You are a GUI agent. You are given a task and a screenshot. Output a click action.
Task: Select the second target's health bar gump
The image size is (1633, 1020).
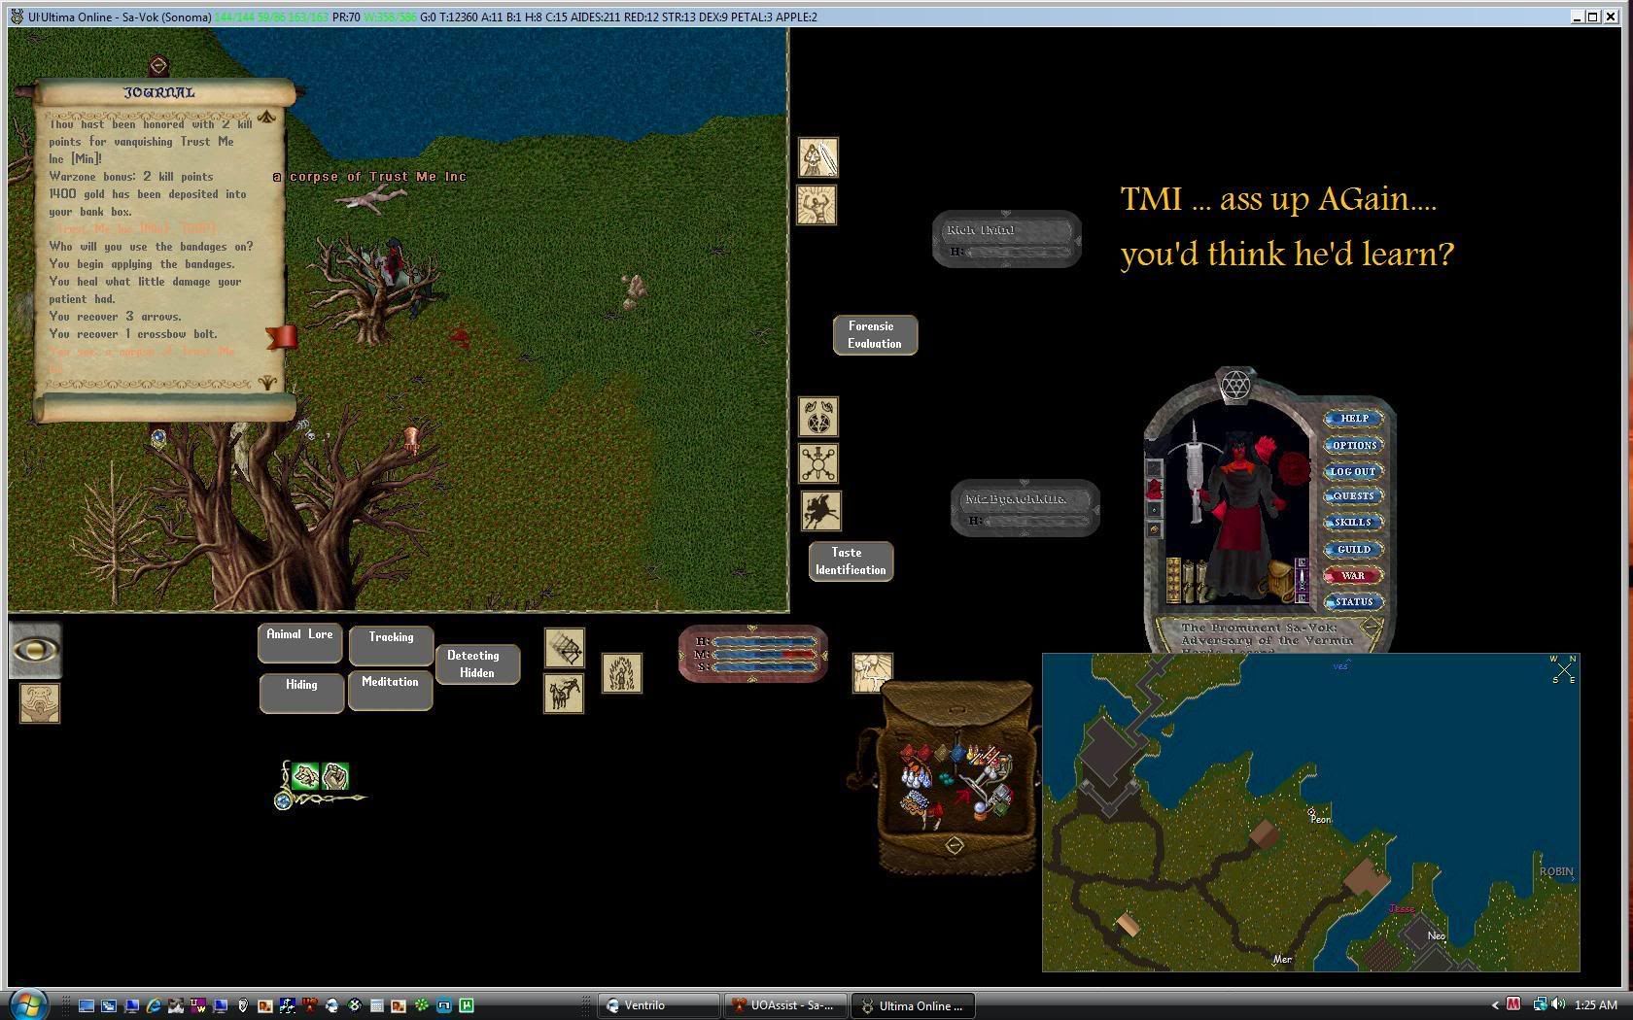(x=1025, y=508)
